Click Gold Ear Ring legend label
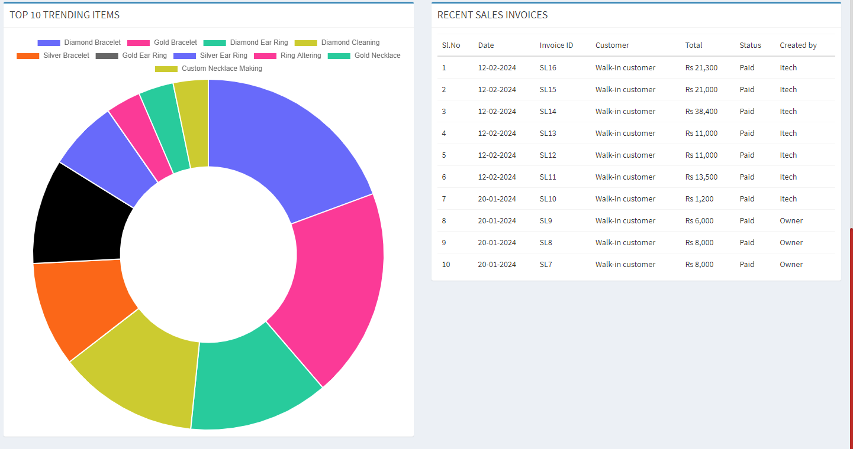Screen dimensions: 853x449 click(x=144, y=56)
